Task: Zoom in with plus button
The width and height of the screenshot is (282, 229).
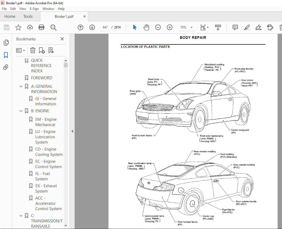Action: (170, 27)
